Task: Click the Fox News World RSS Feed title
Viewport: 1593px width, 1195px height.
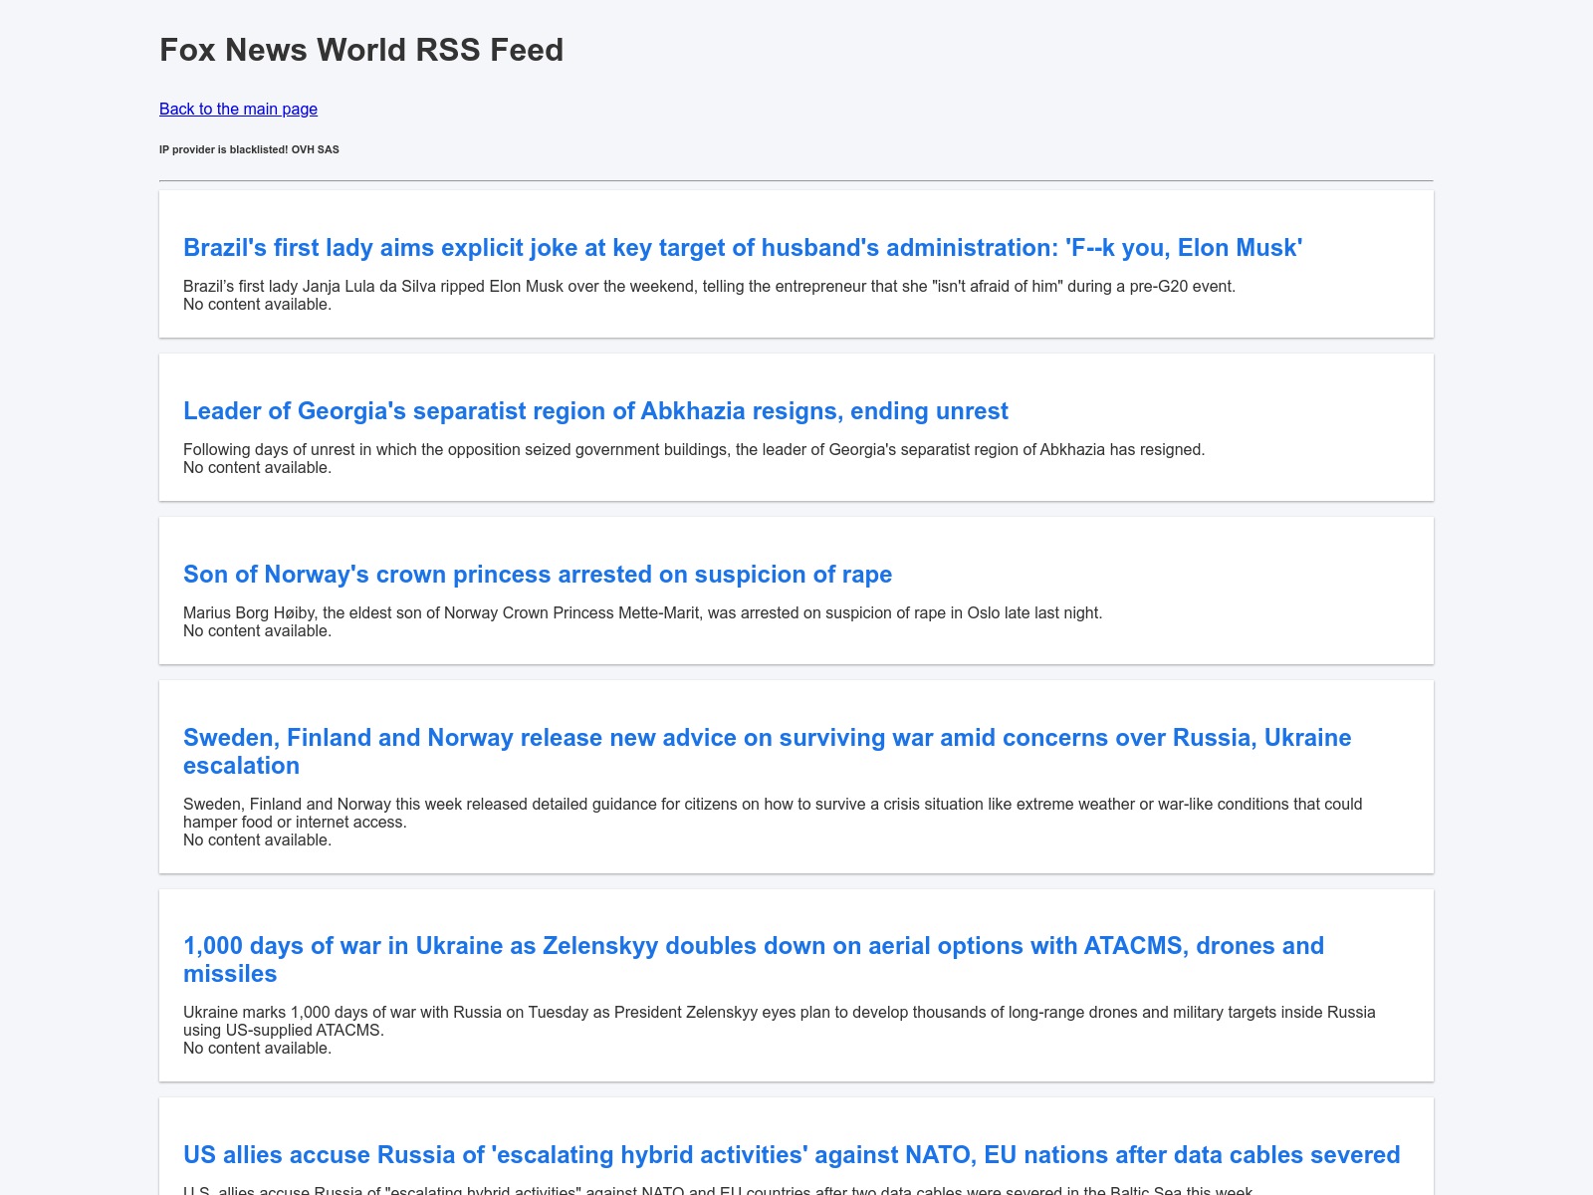Action: tap(361, 50)
